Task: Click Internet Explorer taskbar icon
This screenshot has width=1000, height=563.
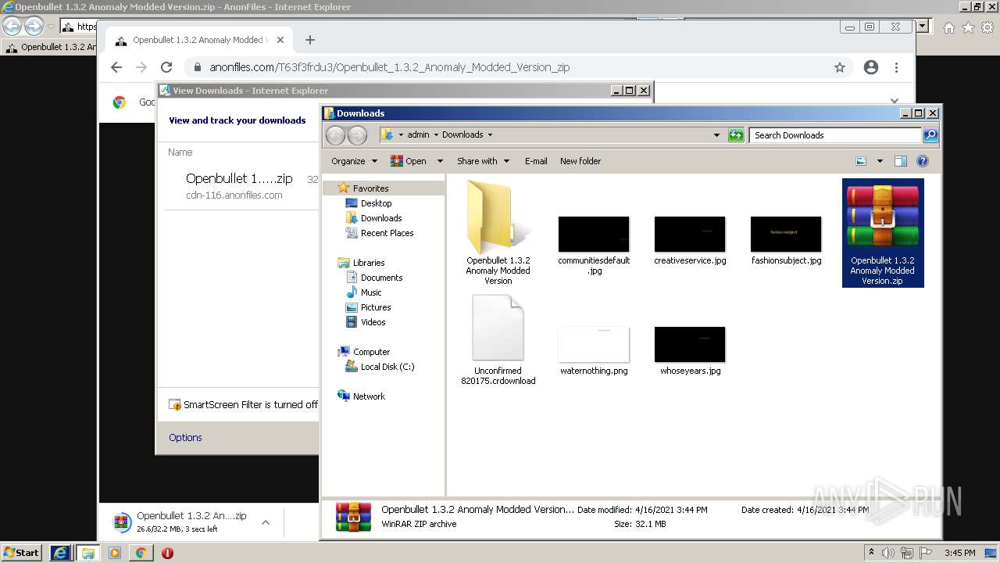Action: 60,553
